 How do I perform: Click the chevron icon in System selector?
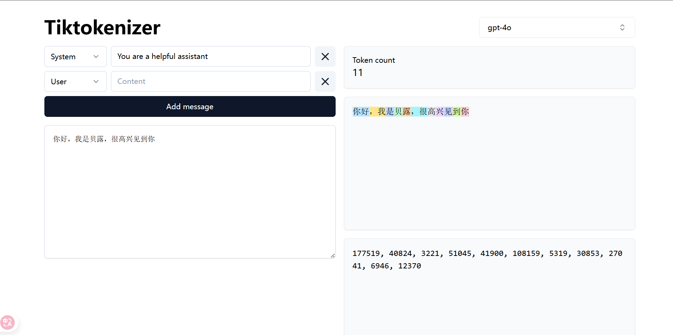pyautogui.click(x=96, y=57)
